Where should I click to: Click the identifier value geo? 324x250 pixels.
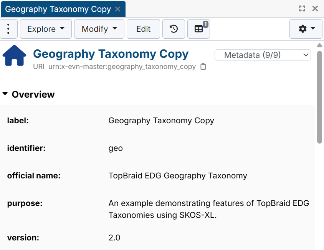coord(116,149)
